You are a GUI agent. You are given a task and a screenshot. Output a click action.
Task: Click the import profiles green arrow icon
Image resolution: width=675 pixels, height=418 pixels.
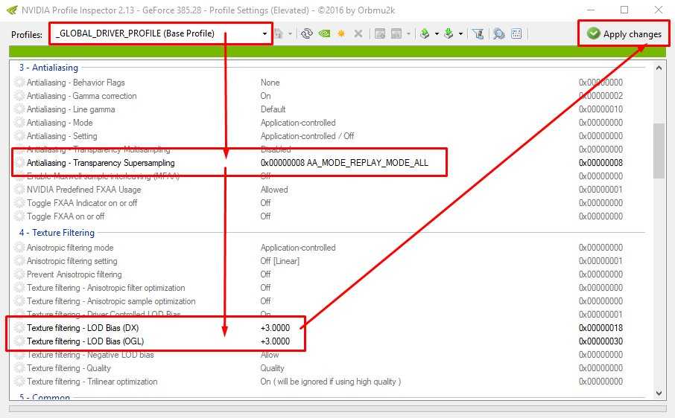[x=449, y=34]
